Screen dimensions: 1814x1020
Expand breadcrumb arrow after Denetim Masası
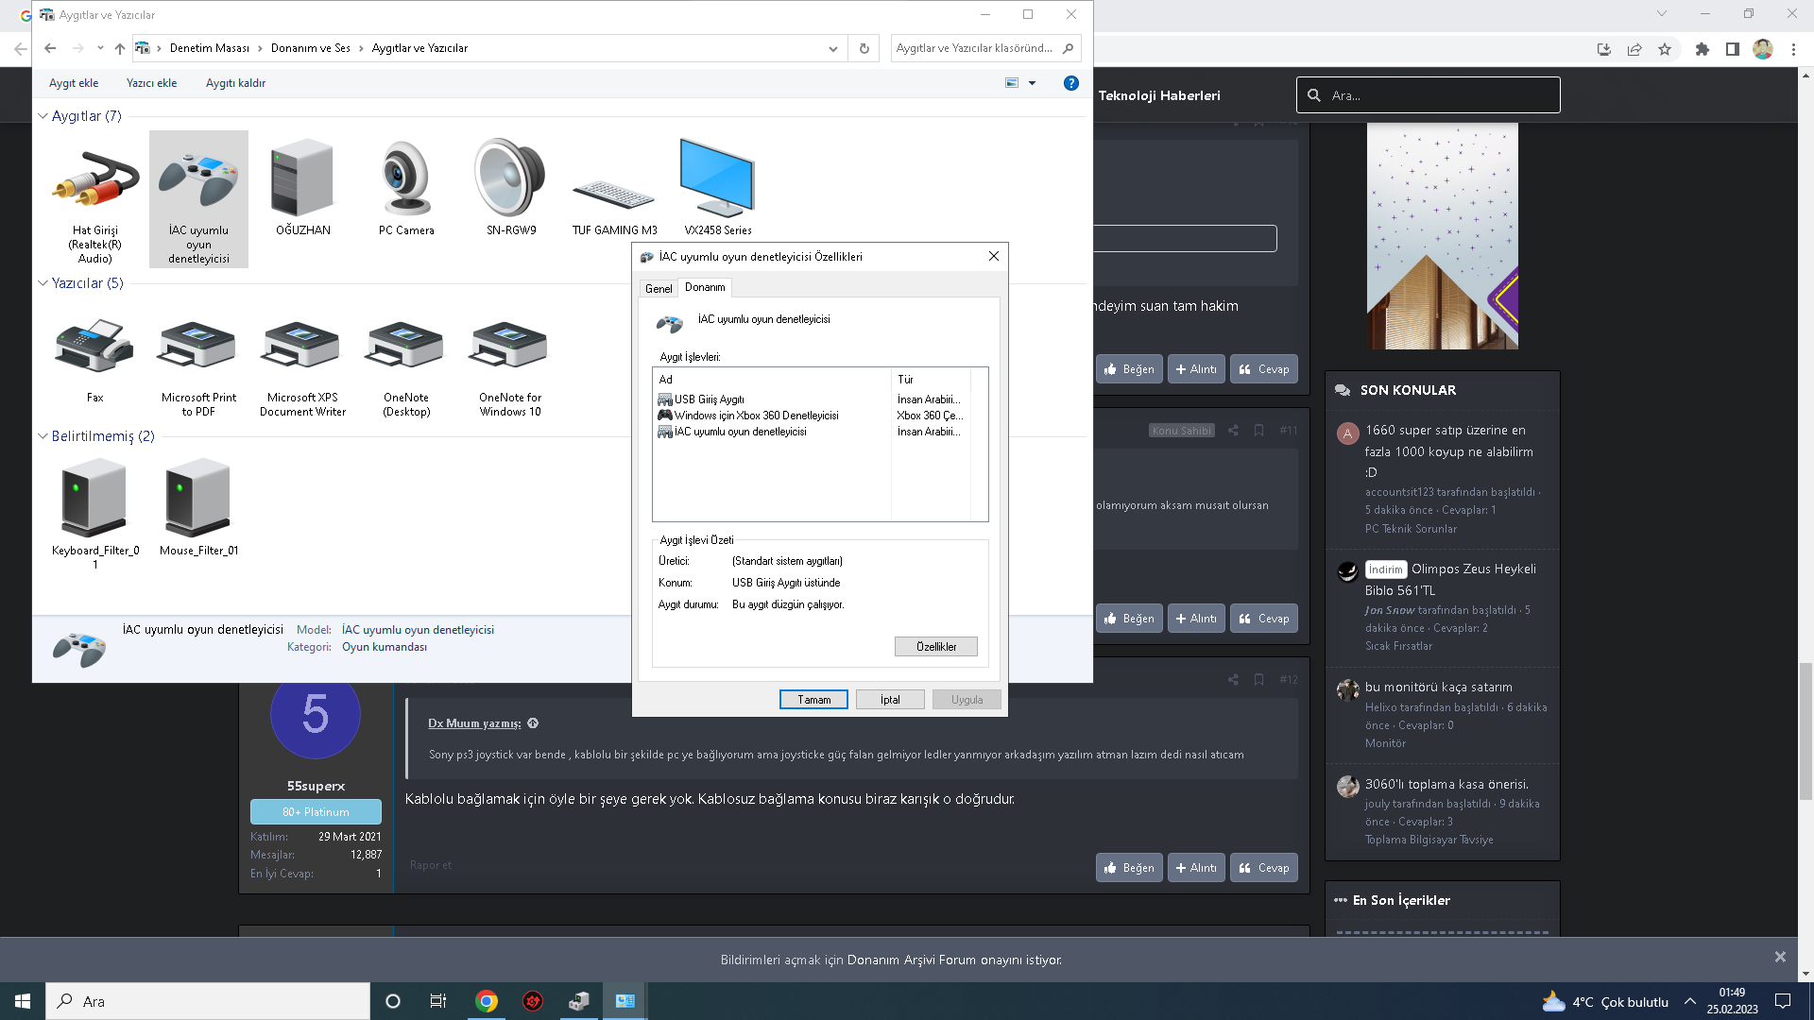point(260,48)
